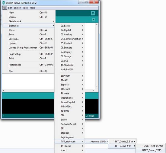Viewport: 166px width, 153px height.
Task: Click the Arduino logo in title bar
Action: [x=4, y=3]
